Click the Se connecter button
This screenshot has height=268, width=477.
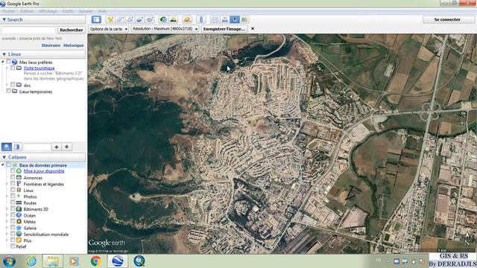point(447,19)
